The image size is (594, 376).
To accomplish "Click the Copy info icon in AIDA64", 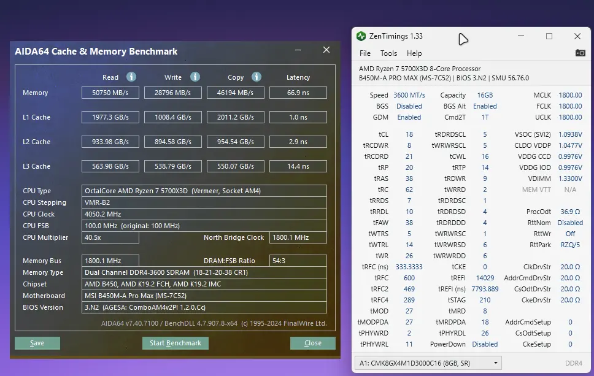I will (x=256, y=77).
